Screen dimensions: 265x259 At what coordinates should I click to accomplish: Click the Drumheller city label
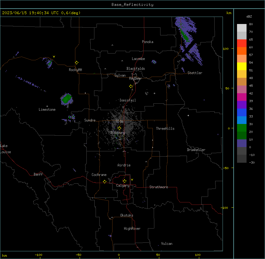pos(196,150)
